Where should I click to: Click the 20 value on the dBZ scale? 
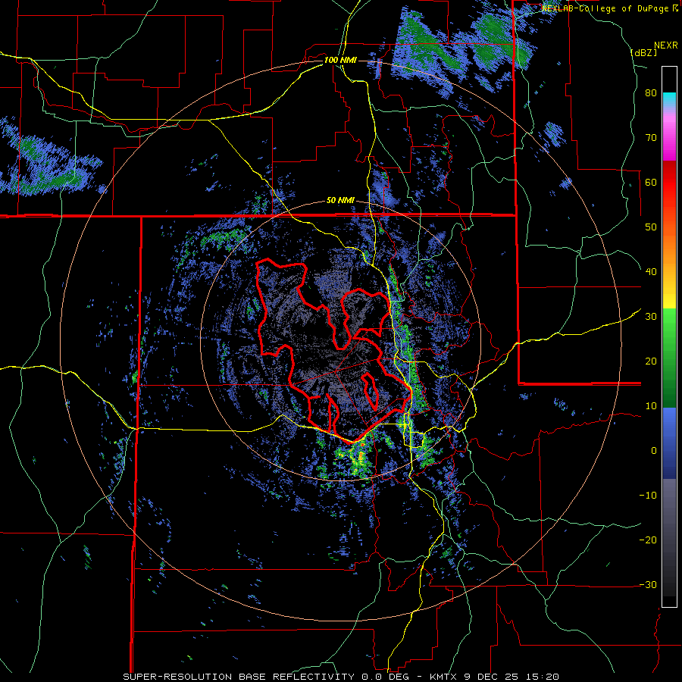[651, 361]
